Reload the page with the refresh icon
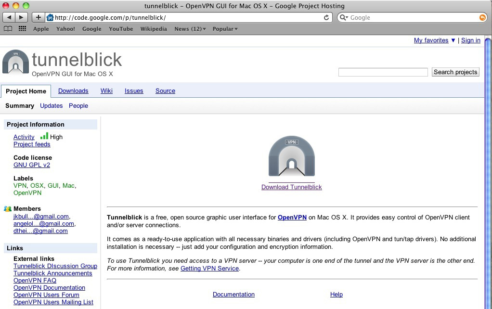 point(326,17)
